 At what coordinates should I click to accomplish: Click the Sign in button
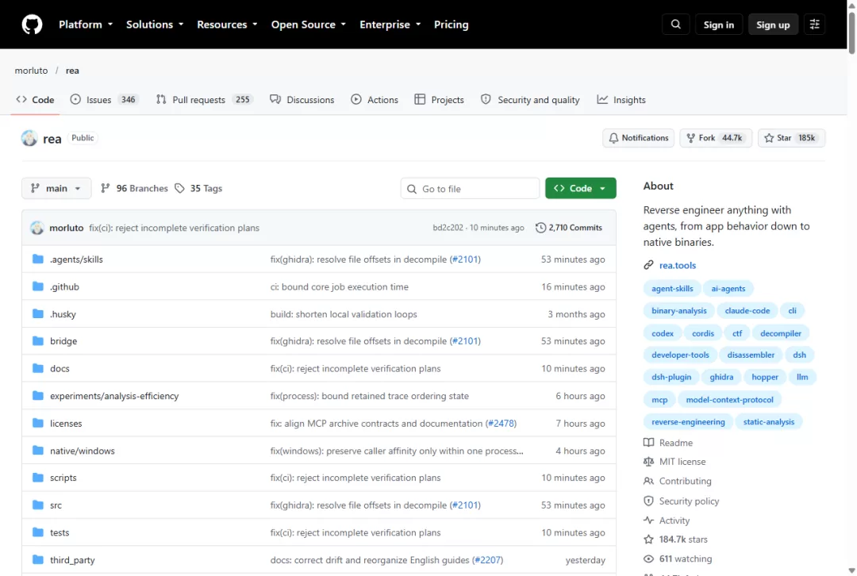click(x=719, y=25)
